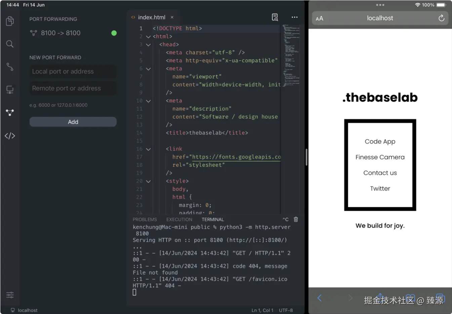
Task: Collapse the html tag at line 2
Action: (x=148, y=37)
